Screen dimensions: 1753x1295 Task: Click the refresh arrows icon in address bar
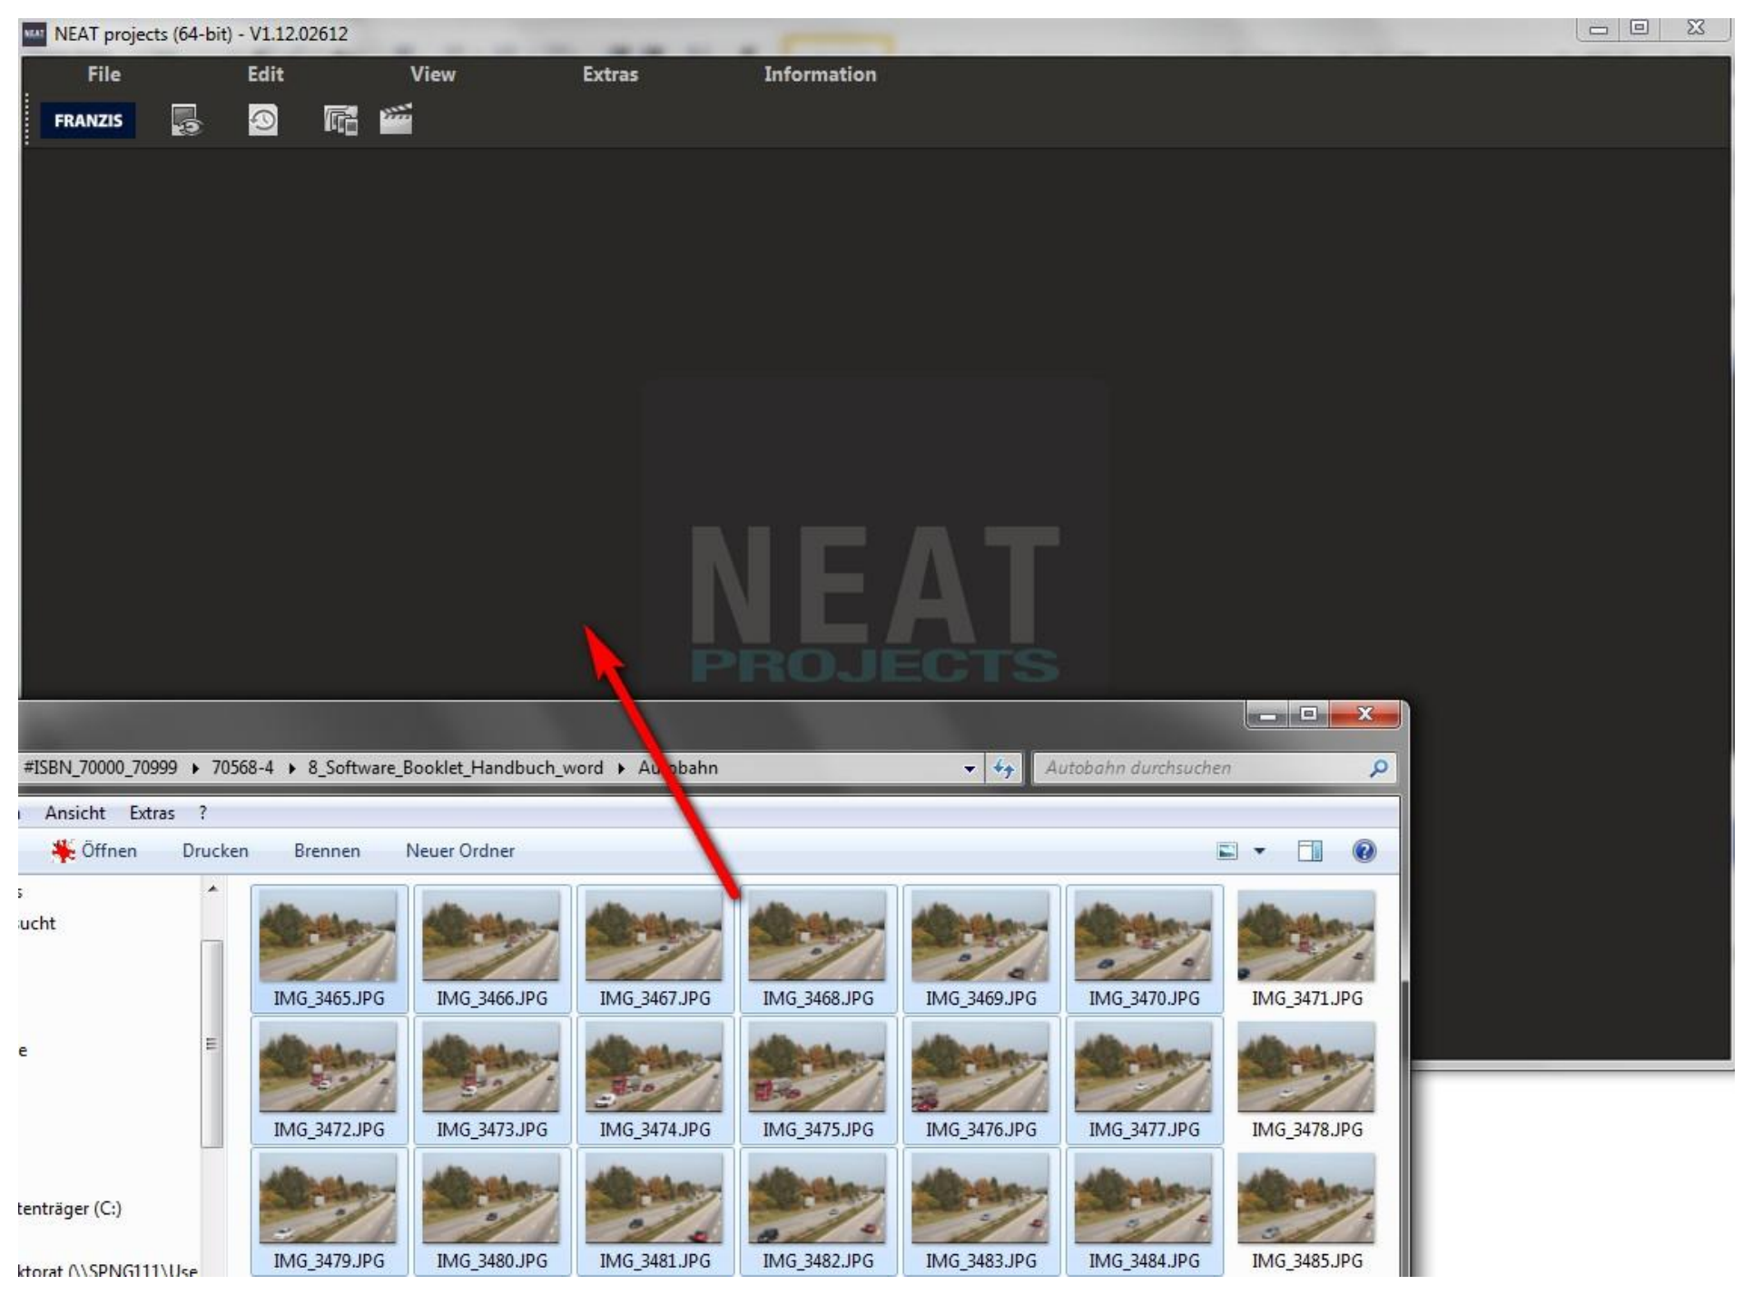point(1003,769)
